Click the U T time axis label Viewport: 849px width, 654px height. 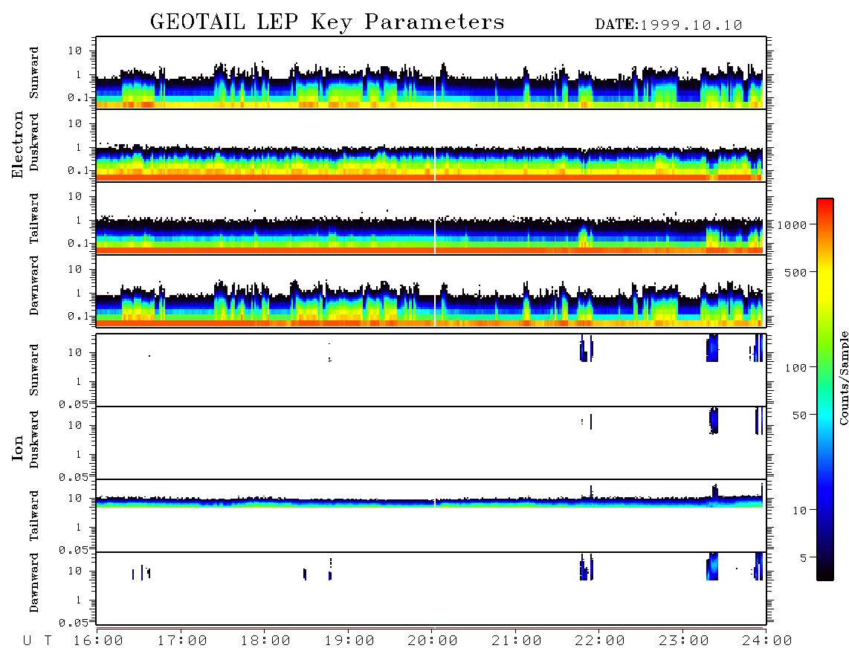pos(37,641)
